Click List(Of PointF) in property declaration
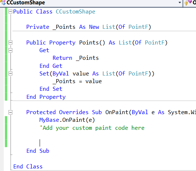Screen dimensions: 196x171 pos(143,43)
